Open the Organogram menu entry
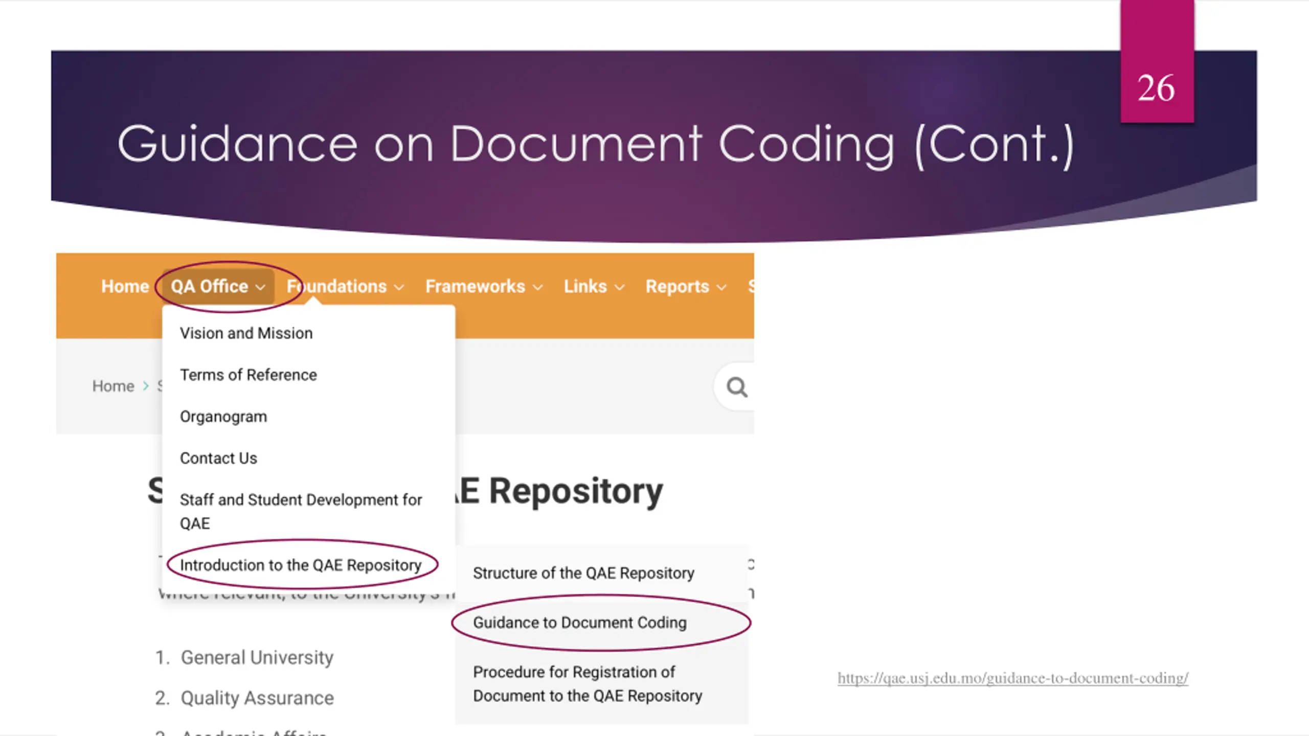Image resolution: width=1309 pixels, height=736 pixels. pyautogui.click(x=223, y=417)
